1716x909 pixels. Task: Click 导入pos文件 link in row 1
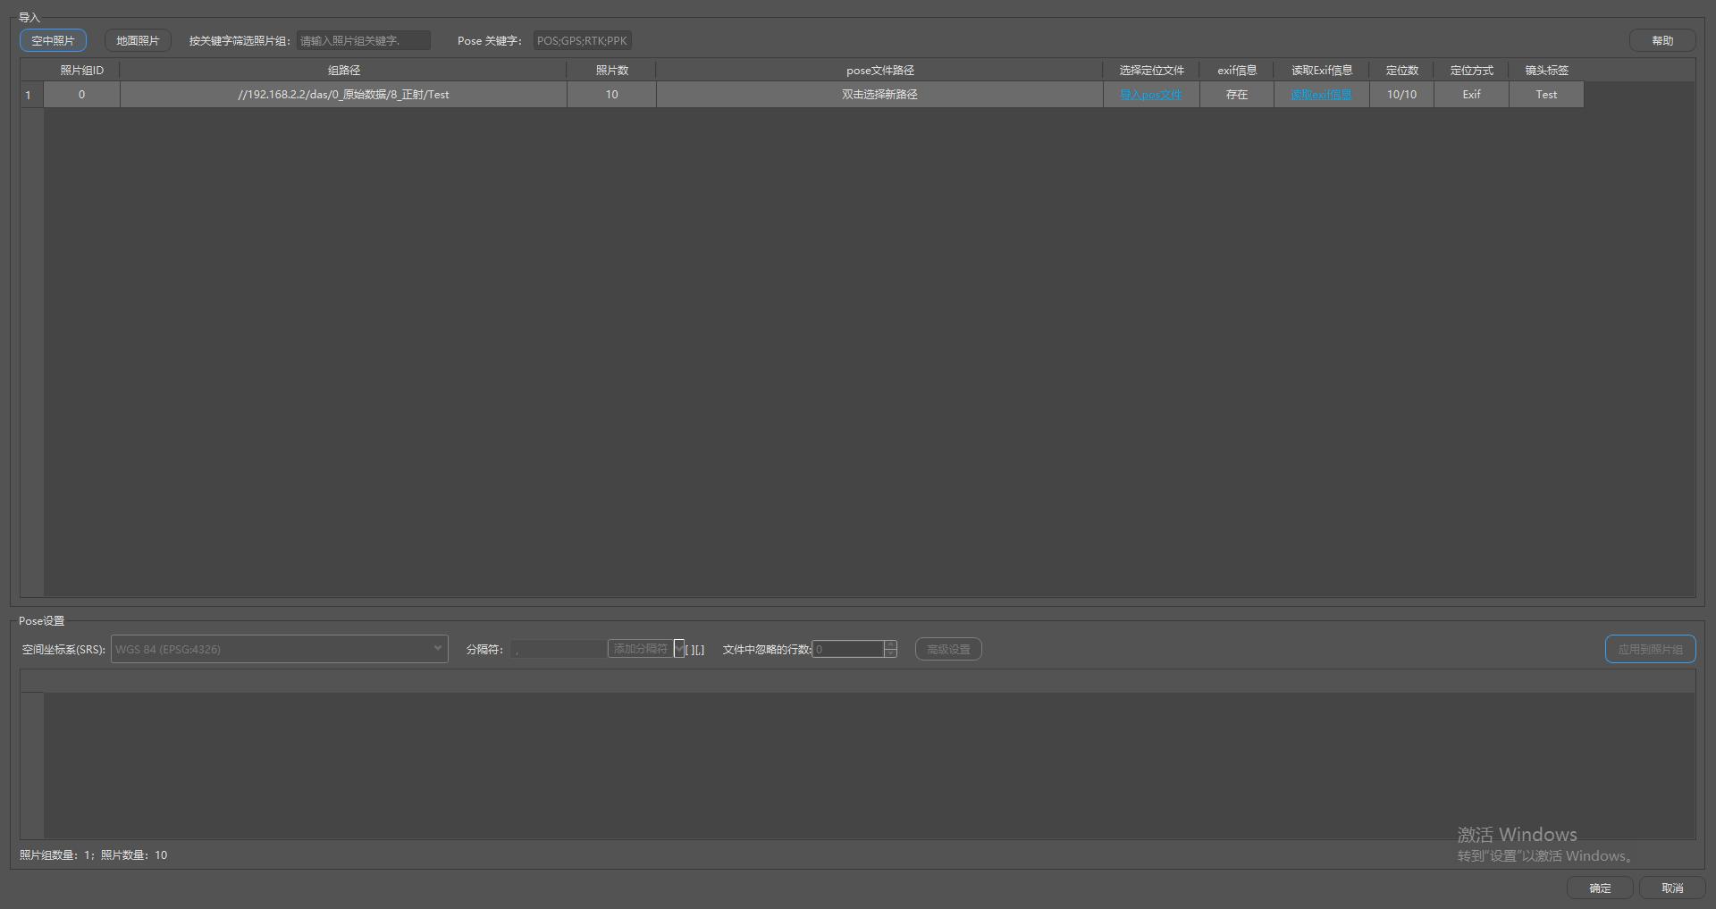click(x=1151, y=95)
